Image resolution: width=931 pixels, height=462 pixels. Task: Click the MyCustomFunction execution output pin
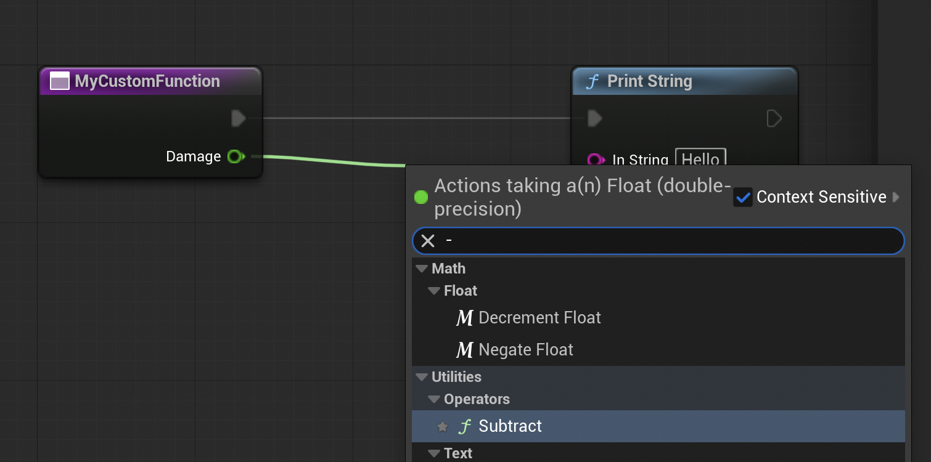[239, 118]
